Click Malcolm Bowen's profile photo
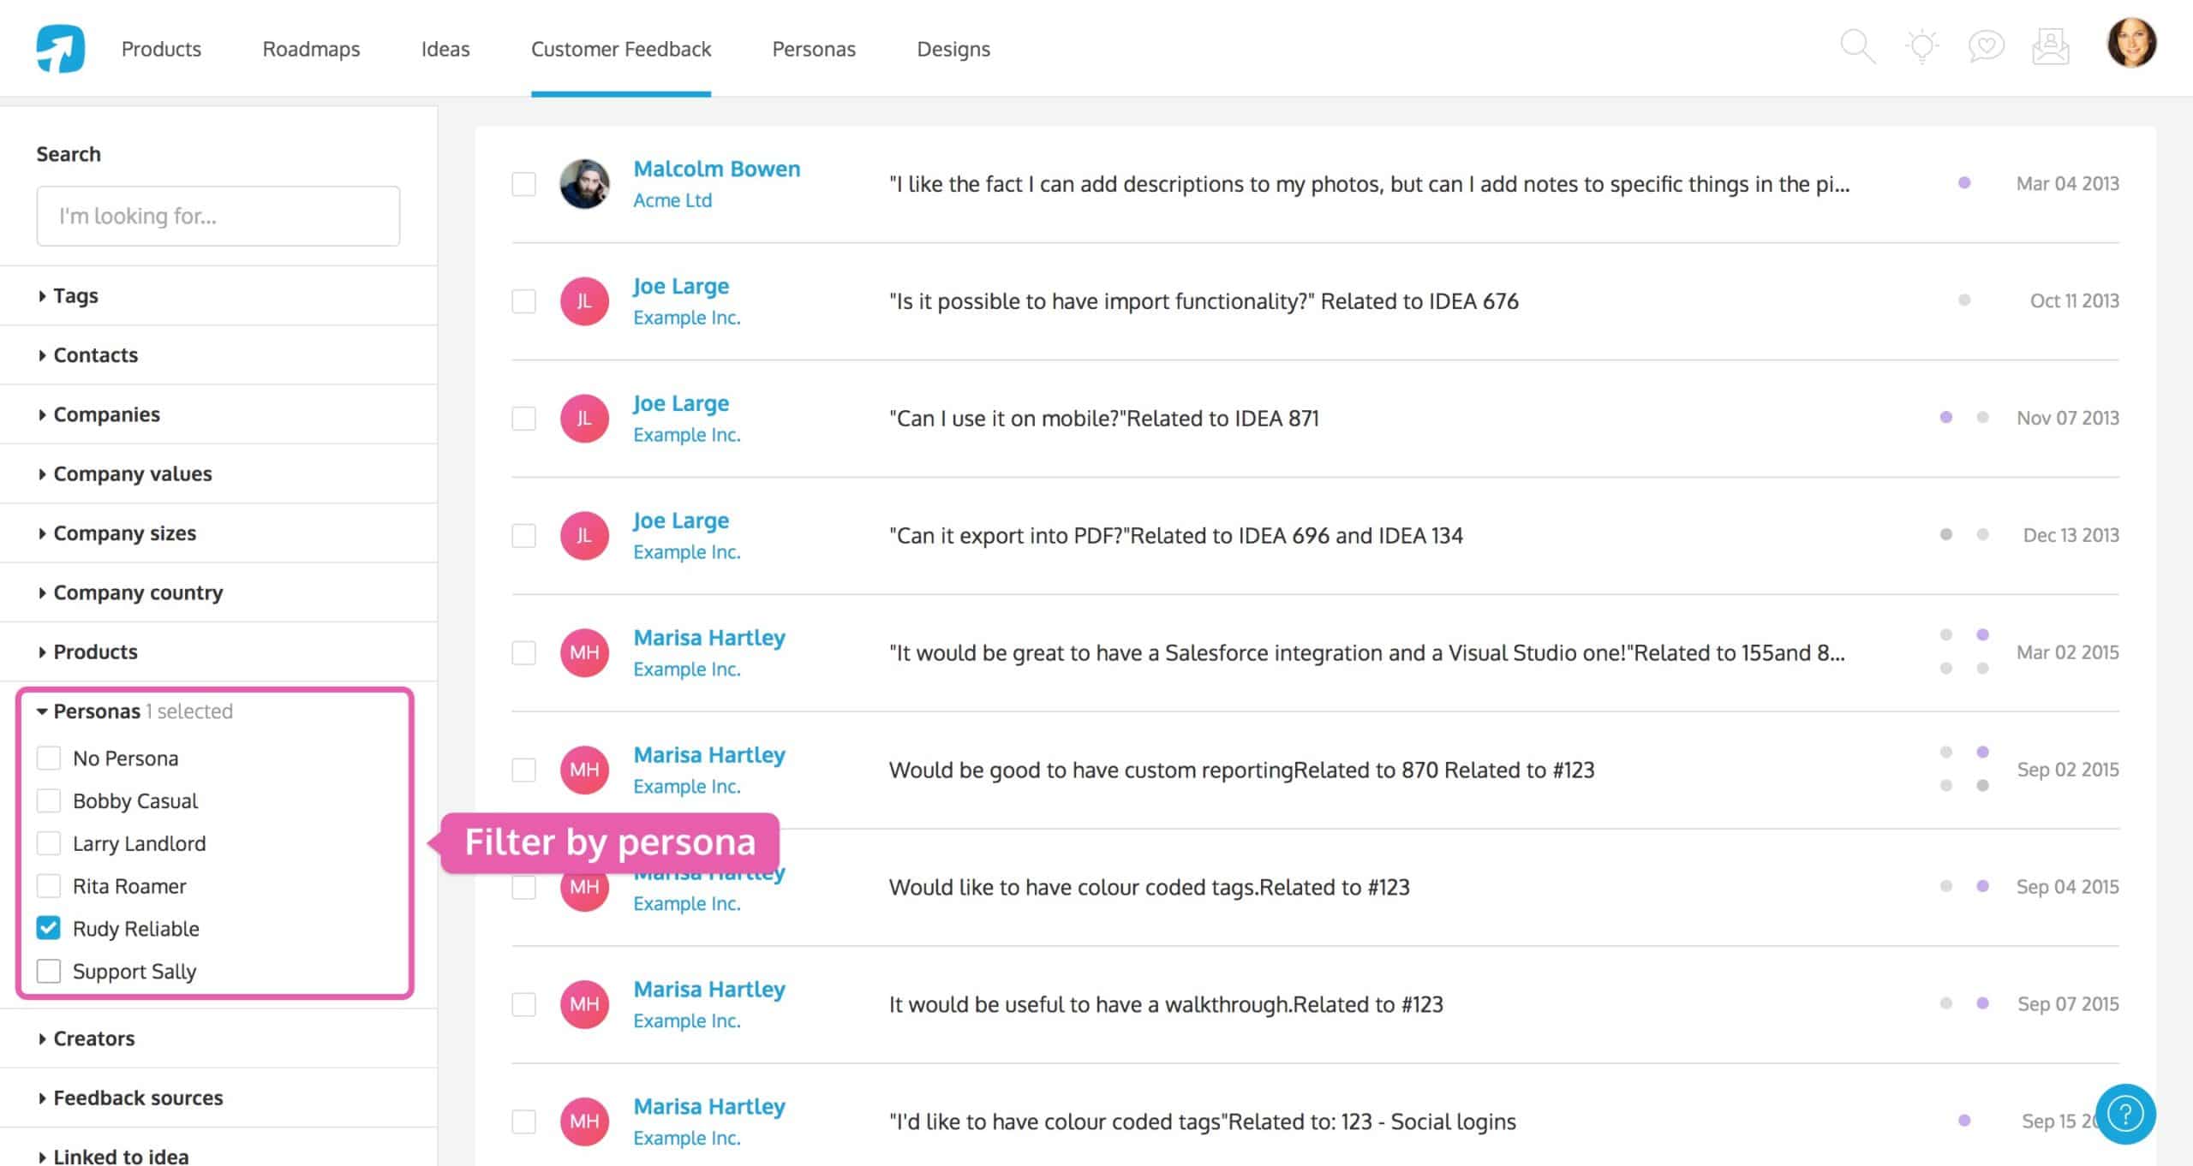2193x1166 pixels. (x=584, y=183)
